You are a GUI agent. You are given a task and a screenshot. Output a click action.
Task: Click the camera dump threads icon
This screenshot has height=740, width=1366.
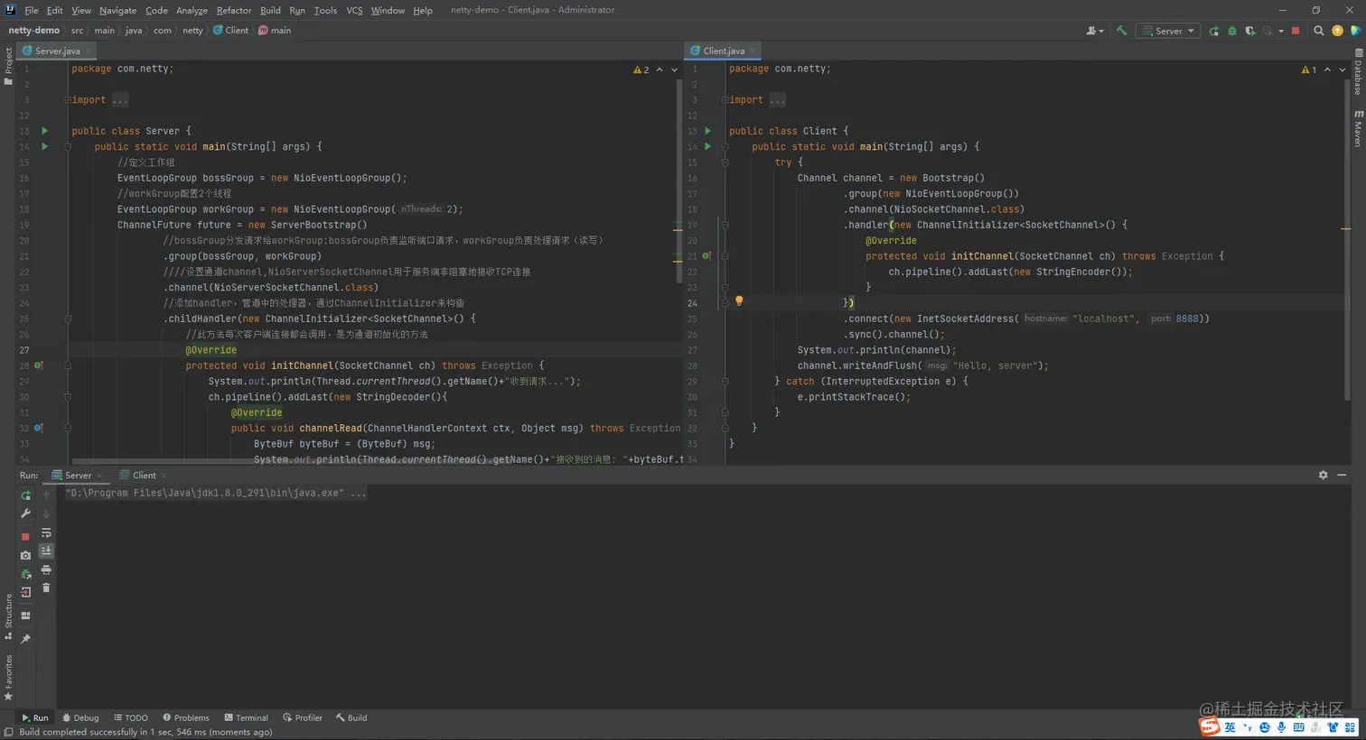[x=25, y=555]
